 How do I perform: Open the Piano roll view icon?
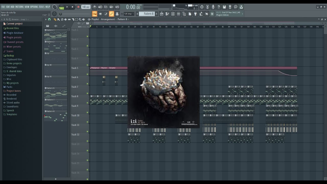tap(167, 14)
